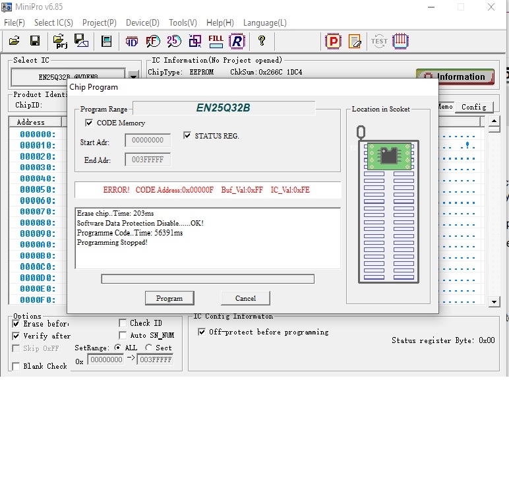Screen dimensions: 509x502
Task: Open project with the prj folder icon
Action: pos(61,41)
